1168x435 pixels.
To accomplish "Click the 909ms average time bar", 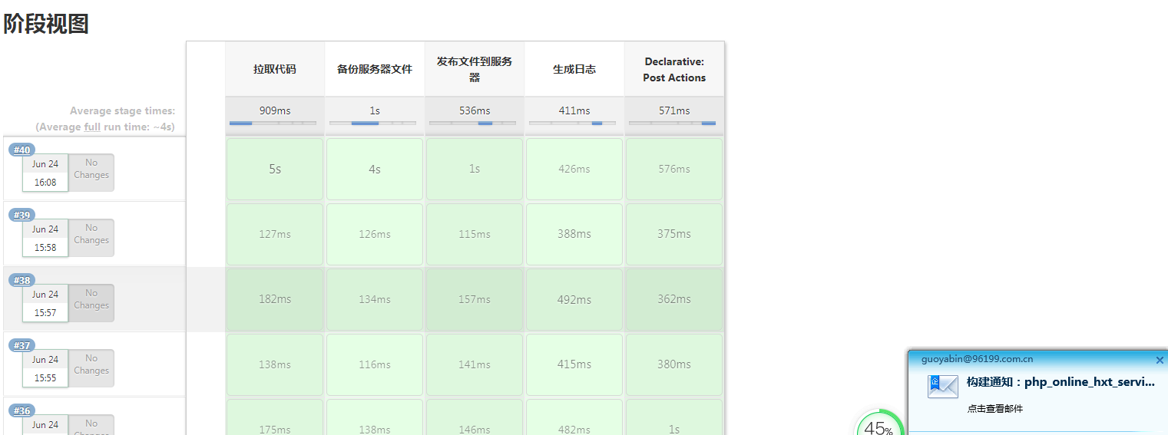I will click(273, 123).
